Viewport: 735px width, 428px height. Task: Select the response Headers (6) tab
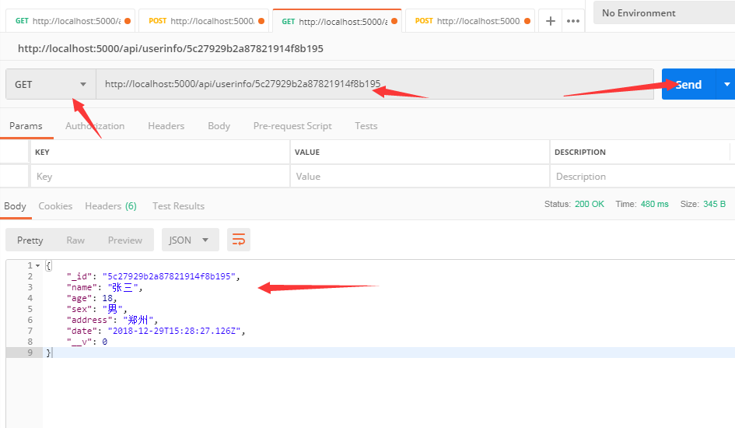110,206
